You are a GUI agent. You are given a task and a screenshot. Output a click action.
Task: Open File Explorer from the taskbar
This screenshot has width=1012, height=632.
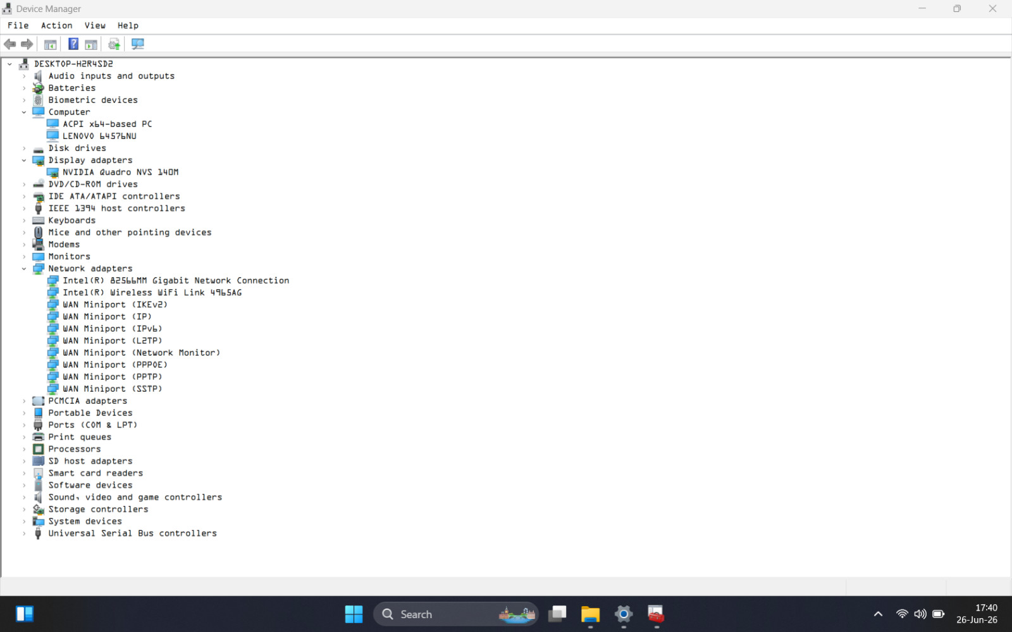(x=590, y=614)
